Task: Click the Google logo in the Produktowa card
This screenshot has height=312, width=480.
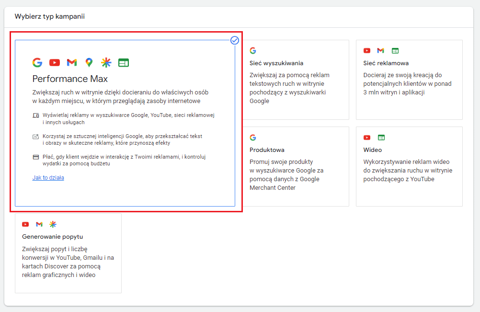Action: tap(253, 138)
